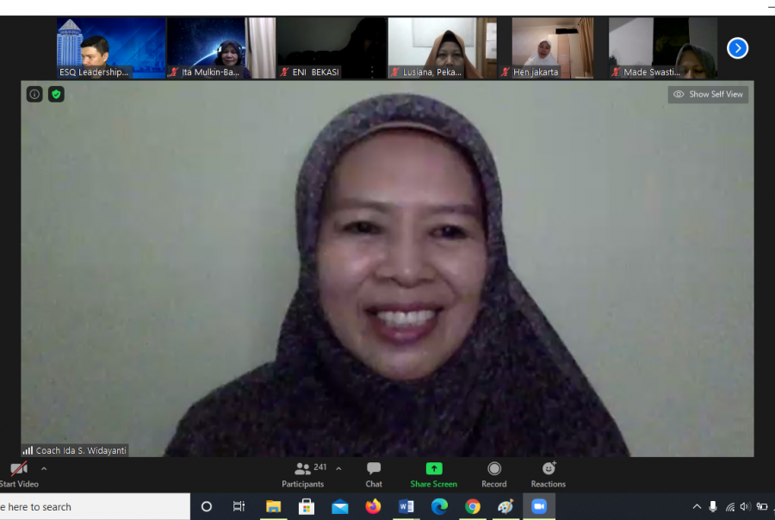Expand video options arrow beside Start Video
775x520 pixels.
(x=44, y=469)
